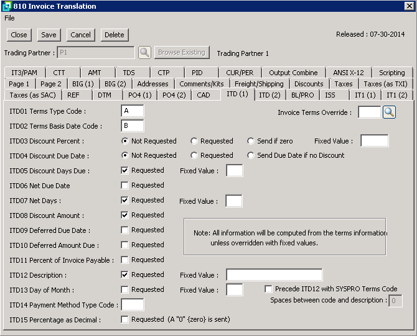This screenshot has height=336, width=417.
Task: Click the ITD01 Terms Type Code field
Action: (132, 111)
